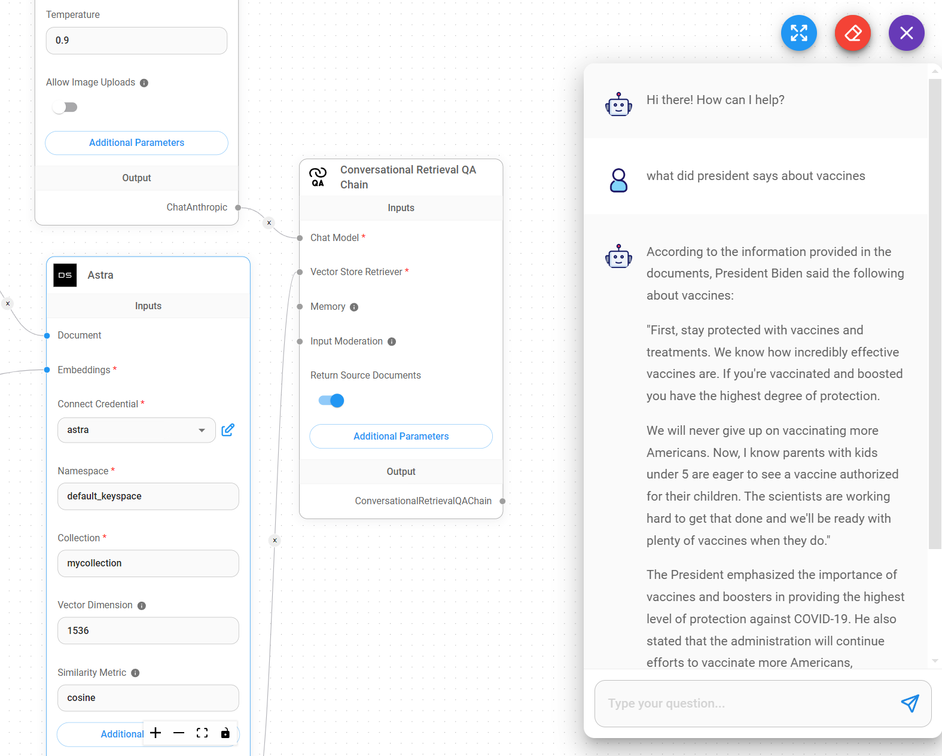
Task: Open Additional Parameters in the ChatAnthropic node
Action: tap(136, 143)
